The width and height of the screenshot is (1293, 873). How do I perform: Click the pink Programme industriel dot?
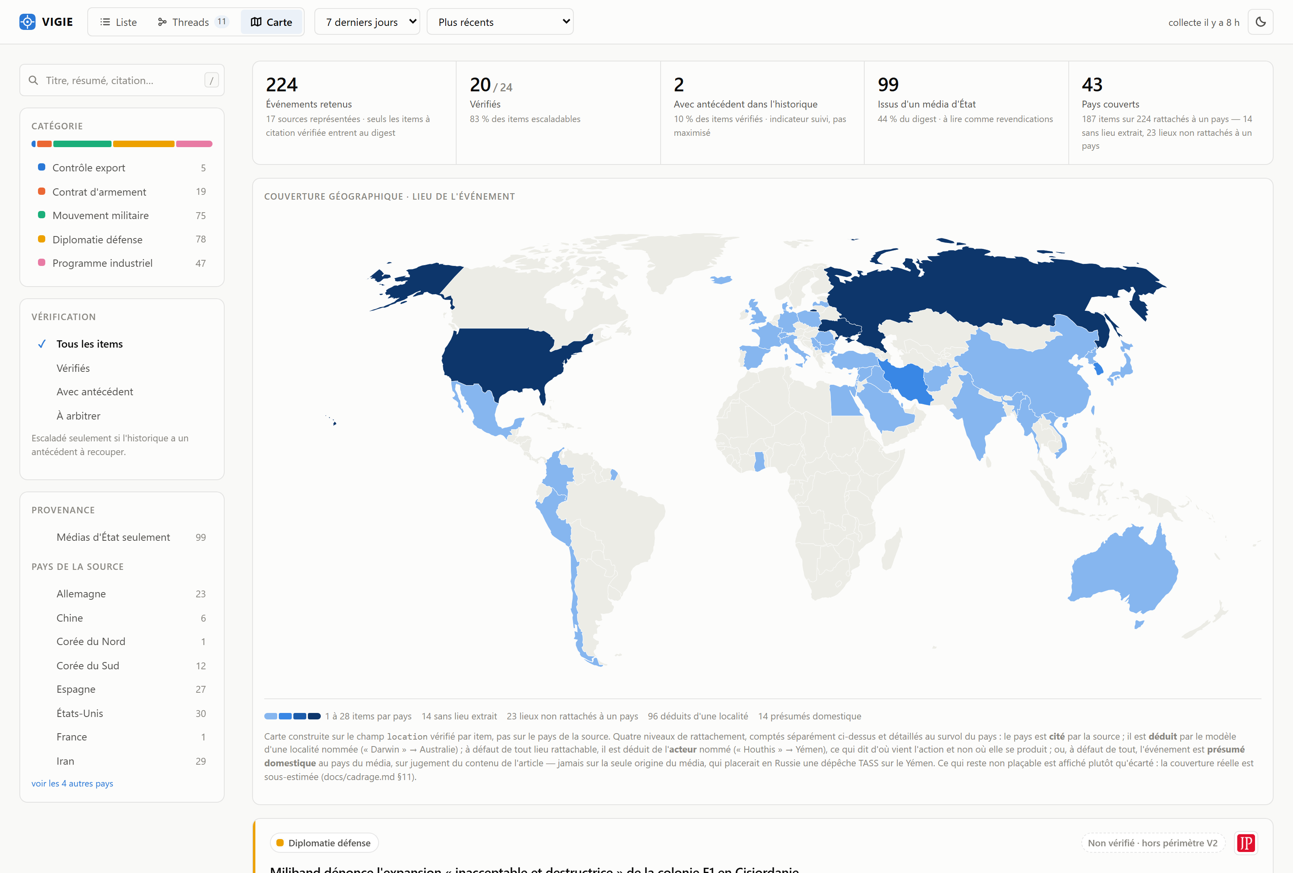point(42,263)
